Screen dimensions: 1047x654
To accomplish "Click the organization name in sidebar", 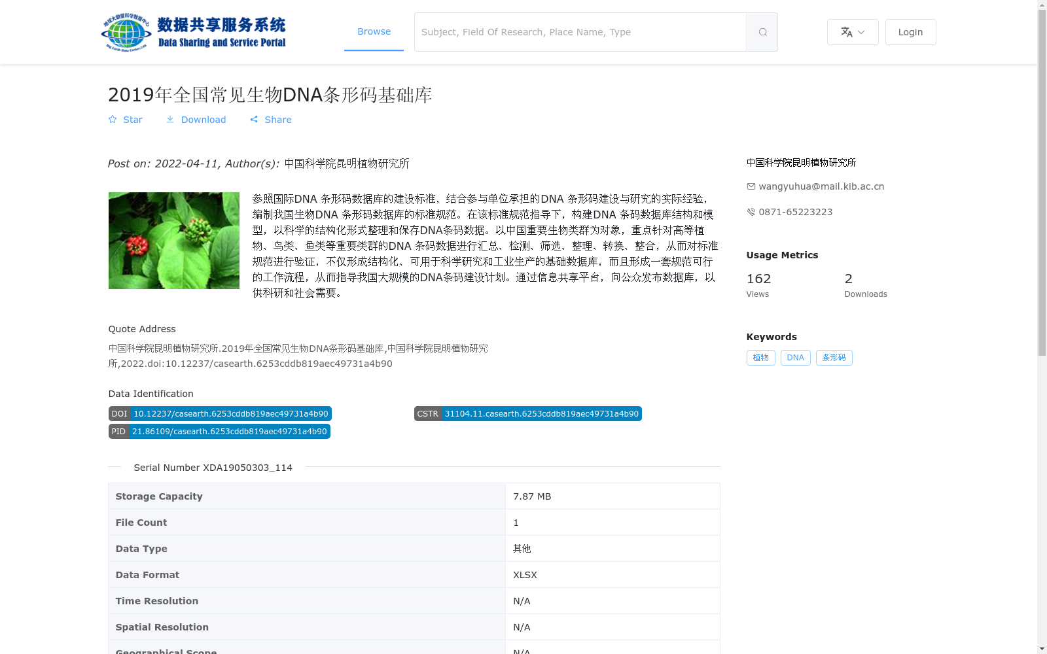I will tap(801, 162).
